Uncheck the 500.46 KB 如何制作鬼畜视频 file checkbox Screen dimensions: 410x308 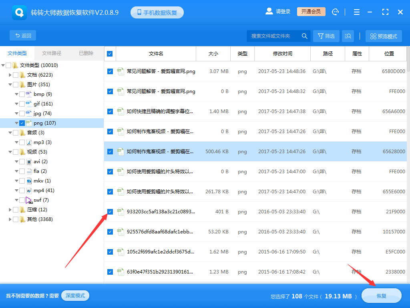(x=110, y=151)
